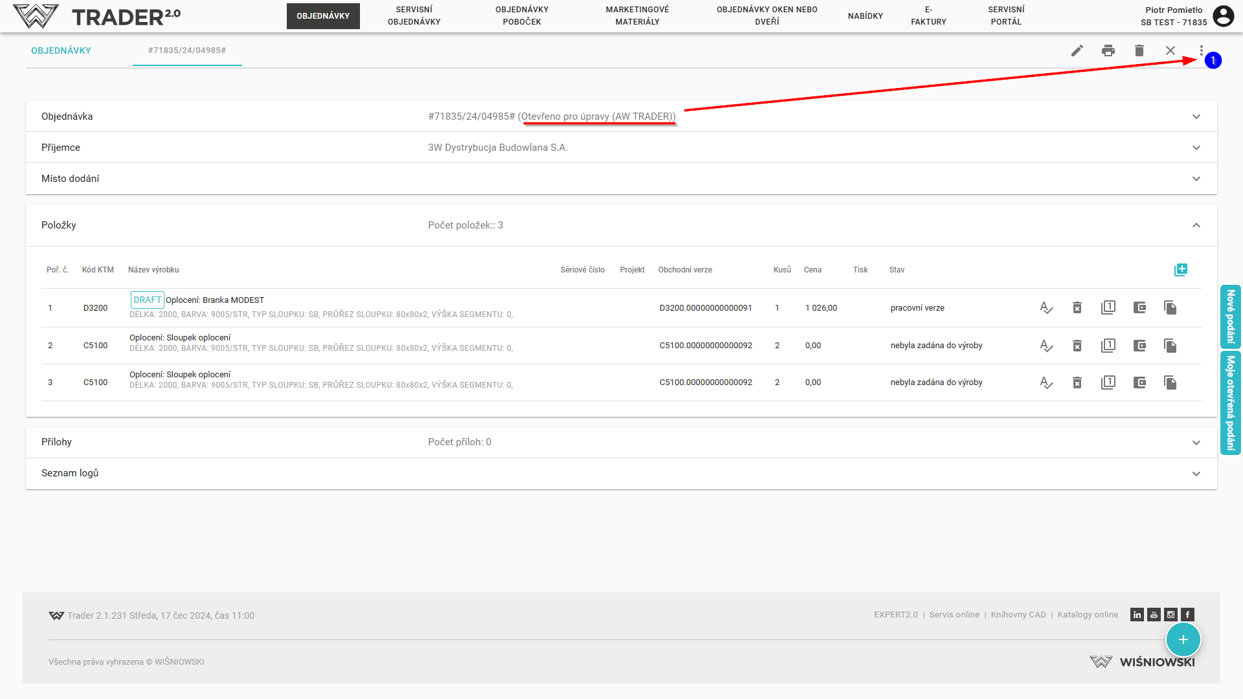Add new item with teal plus icon
The width and height of the screenshot is (1243, 699).
click(1180, 270)
